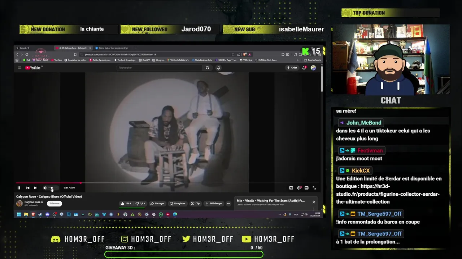Open the Meta Business Suite bookmark

[201, 60]
